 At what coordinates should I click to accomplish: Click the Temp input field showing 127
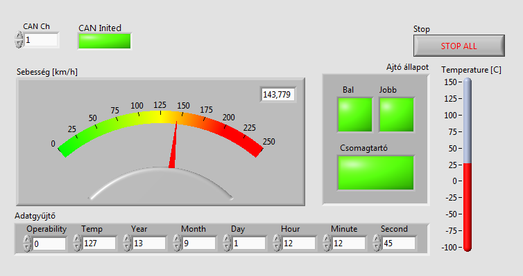[x=99, y=243]
